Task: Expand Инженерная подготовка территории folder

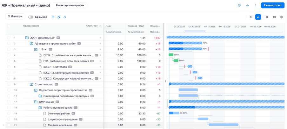Action: (40, 96)
